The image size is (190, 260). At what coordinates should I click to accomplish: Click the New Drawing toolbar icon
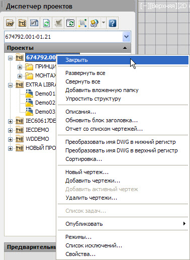pos(34,23)
